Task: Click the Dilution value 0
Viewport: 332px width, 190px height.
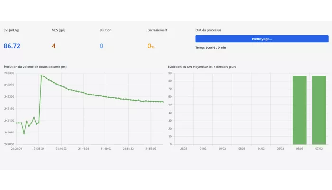Action: pos(101,46)
